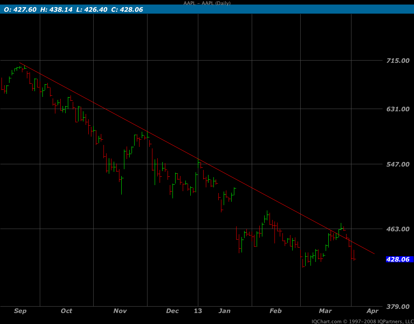Click the 547.00 price axis label

(398, 164)
